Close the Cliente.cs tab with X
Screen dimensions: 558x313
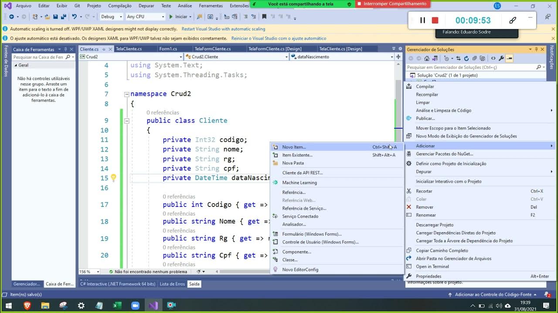coord(110,49)
